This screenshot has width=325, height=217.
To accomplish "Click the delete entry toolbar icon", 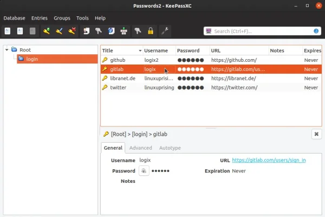I will [x=72, y=31].
